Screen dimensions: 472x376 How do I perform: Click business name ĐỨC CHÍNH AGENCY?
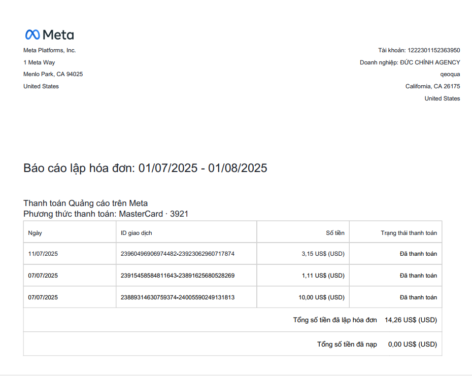[x=430, y=62]
